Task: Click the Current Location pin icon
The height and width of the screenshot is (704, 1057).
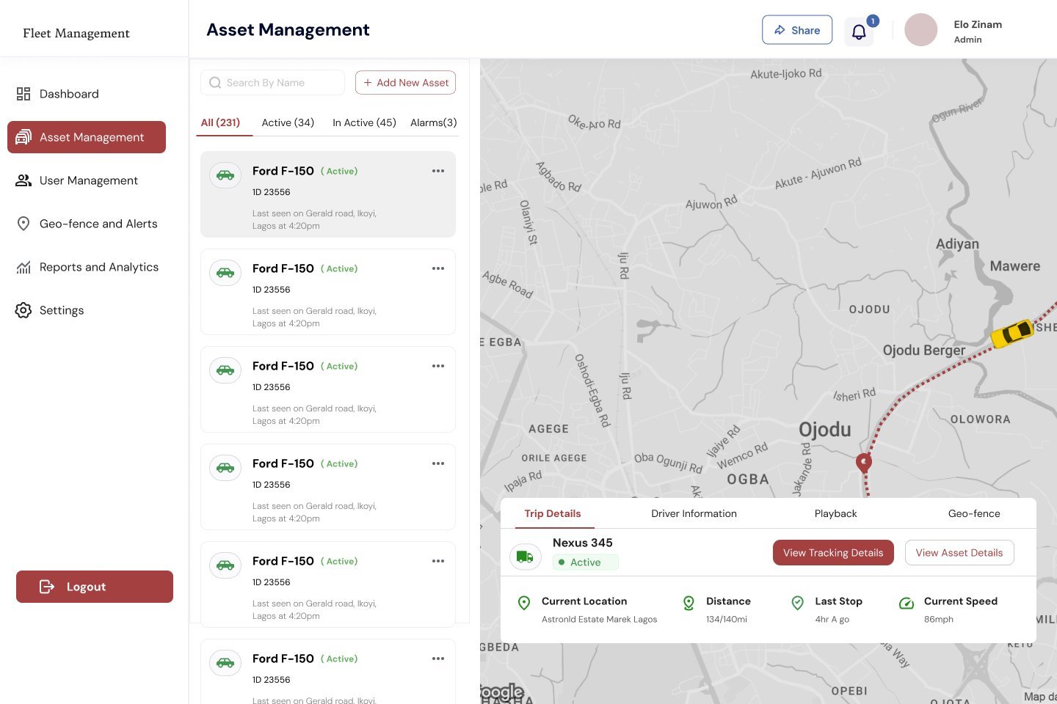Action: pos(524,603)
